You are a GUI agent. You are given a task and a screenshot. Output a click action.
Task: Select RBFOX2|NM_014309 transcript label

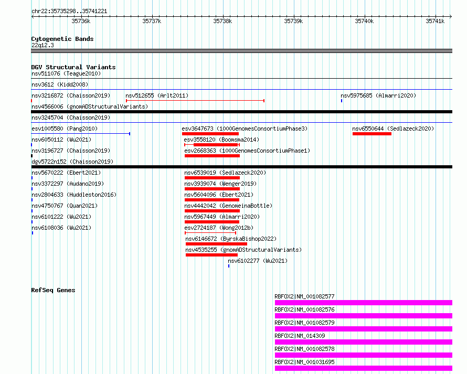(300, 336)
